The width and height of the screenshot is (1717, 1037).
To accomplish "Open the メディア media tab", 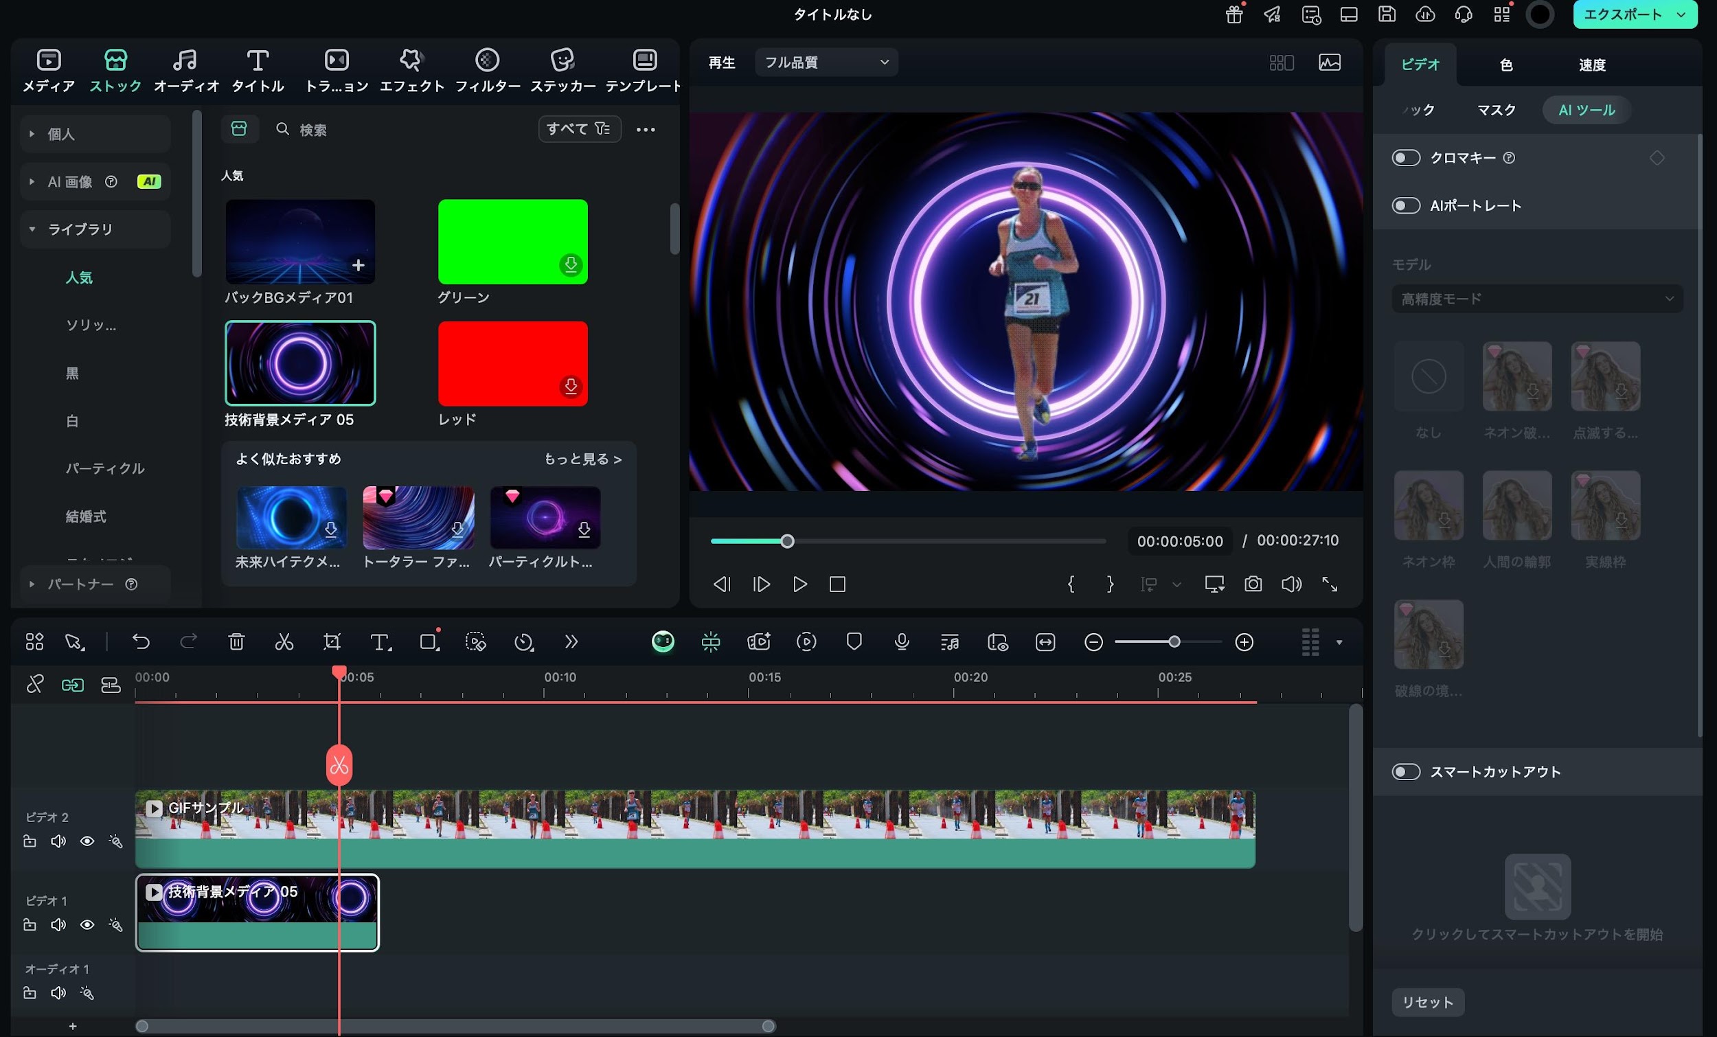I will [48, 70].
